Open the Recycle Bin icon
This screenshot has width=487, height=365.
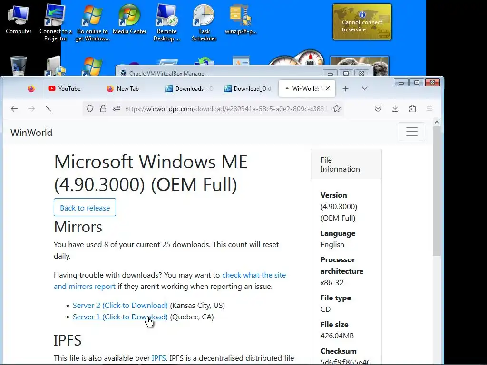tap(19, 66)
